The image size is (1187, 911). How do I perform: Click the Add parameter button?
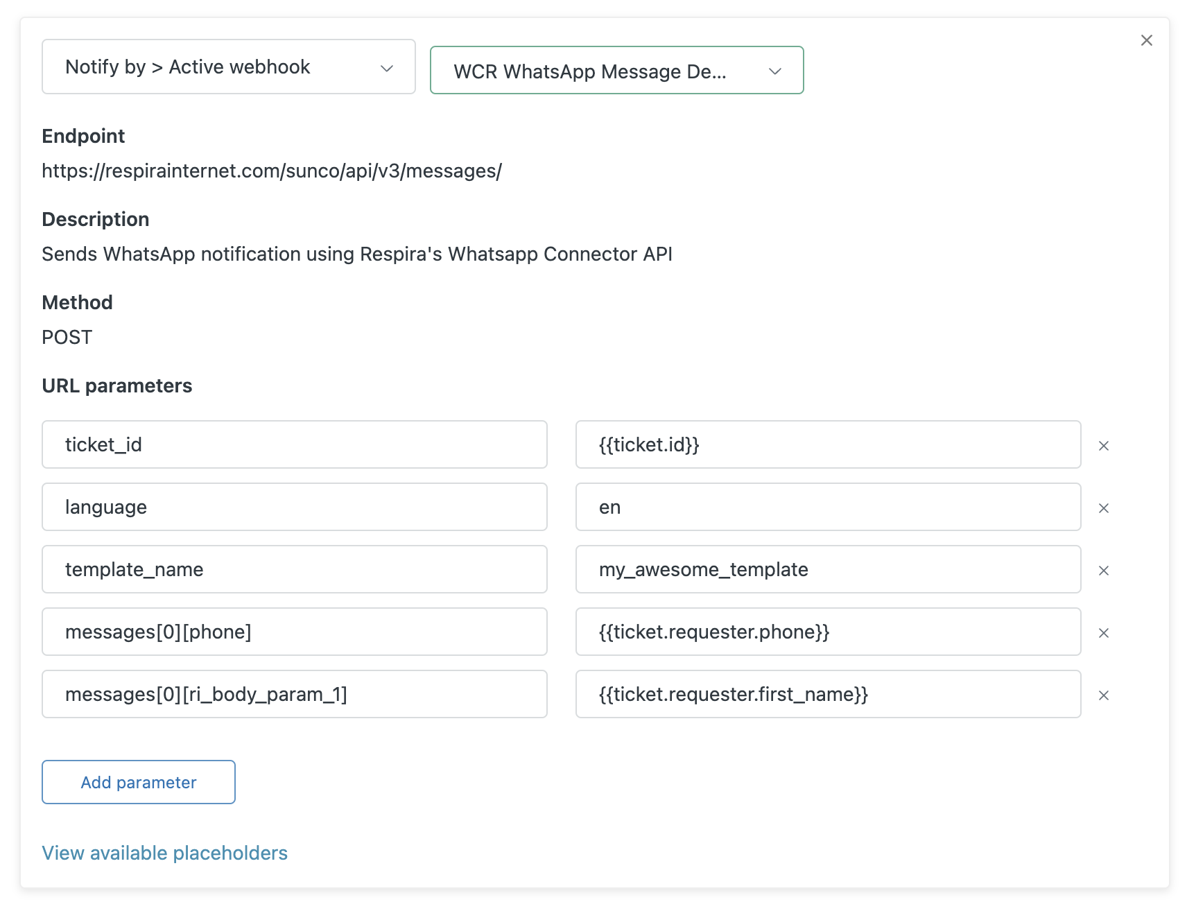coord(139,782)
